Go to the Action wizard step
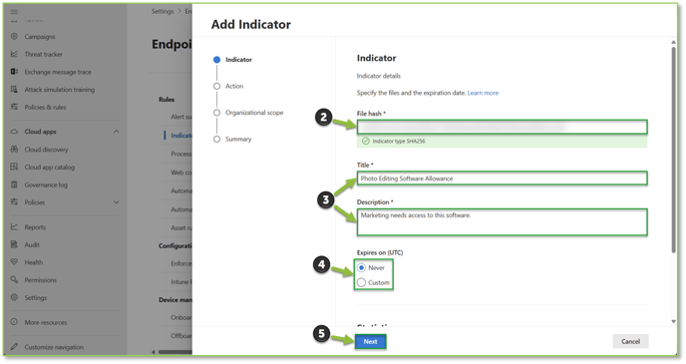This screenshot has width=686, height=364. coord(234,86)
